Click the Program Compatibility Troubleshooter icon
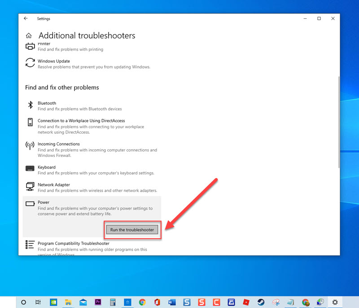This screenshot has width=359, height=308. pos(30,245)
